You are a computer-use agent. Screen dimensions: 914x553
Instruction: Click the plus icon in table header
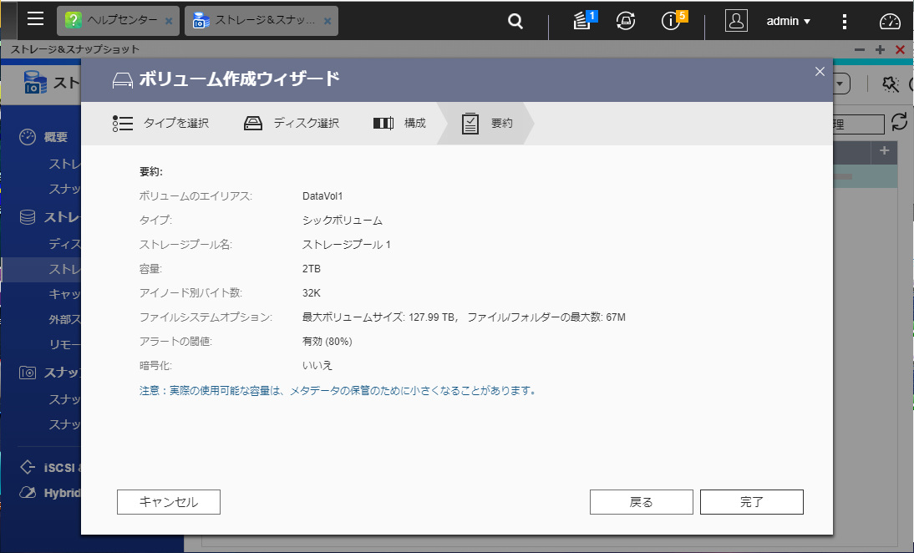[x=884, y=151]
